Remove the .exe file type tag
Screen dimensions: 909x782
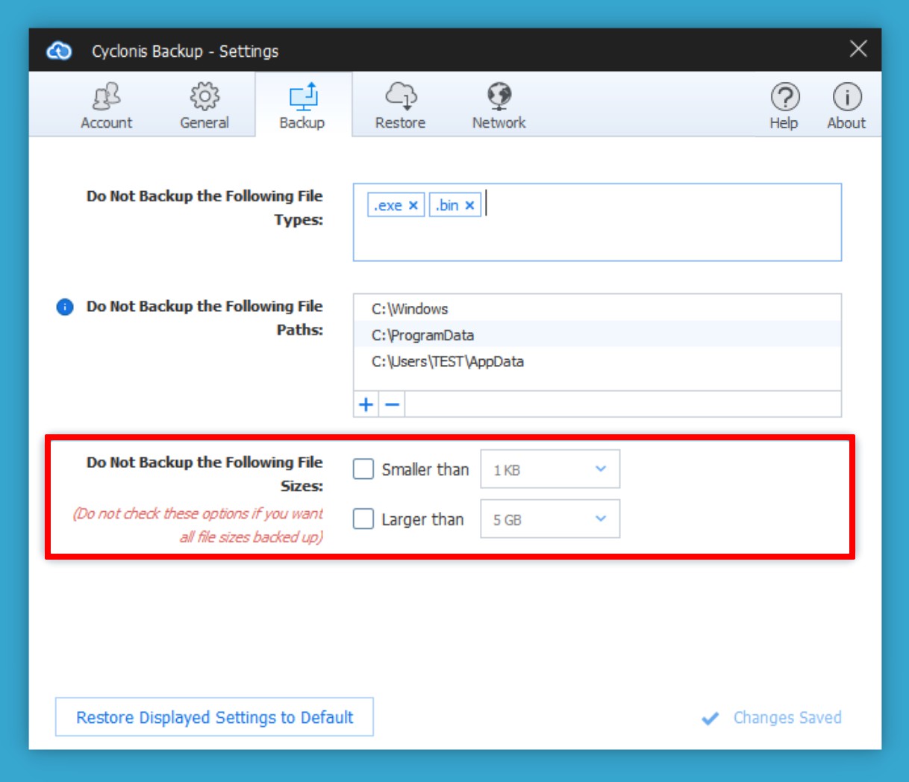click(x=413, y=205)
